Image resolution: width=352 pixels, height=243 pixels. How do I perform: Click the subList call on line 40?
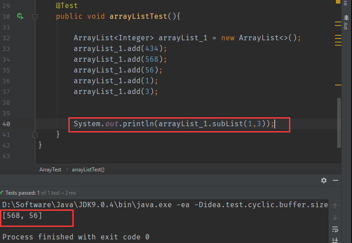228,124
